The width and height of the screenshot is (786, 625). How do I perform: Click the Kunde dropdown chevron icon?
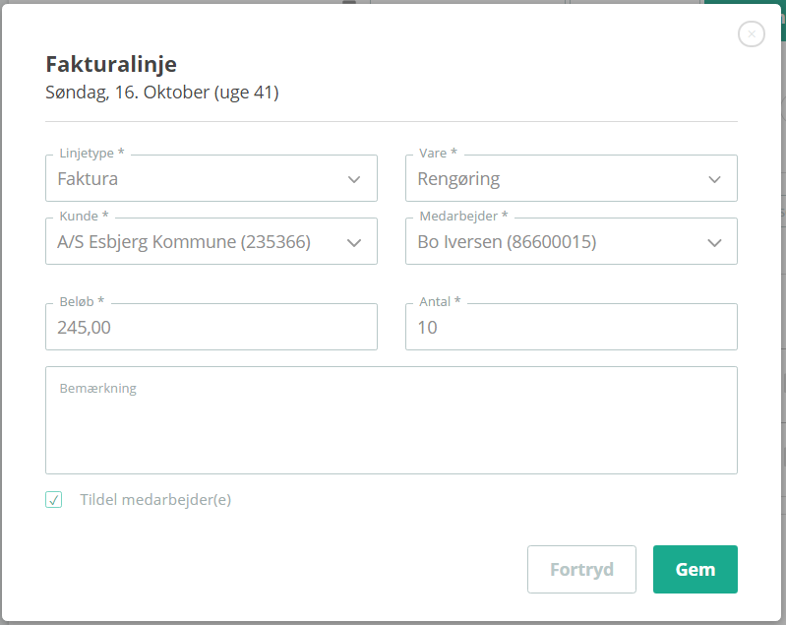tap(354, 243)
